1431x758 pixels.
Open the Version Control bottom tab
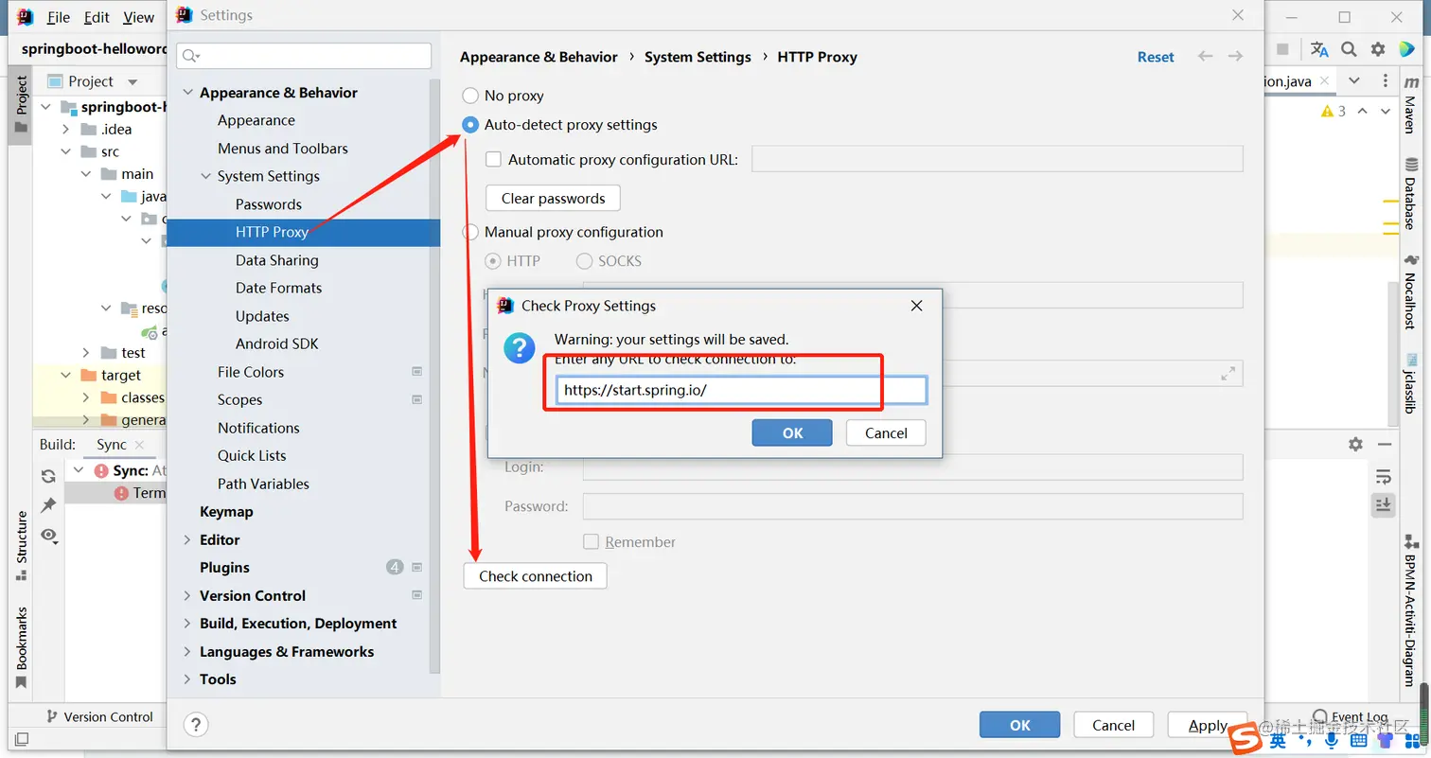[x=99, y=717]
